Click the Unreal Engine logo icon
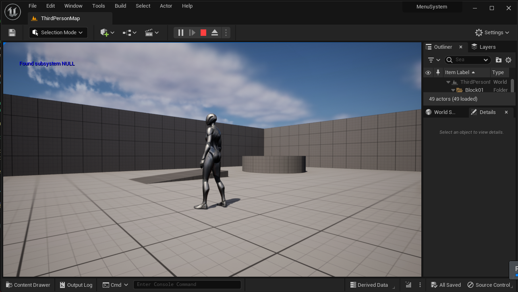Viewport: 518px width, 292px height. pos(13,12)
